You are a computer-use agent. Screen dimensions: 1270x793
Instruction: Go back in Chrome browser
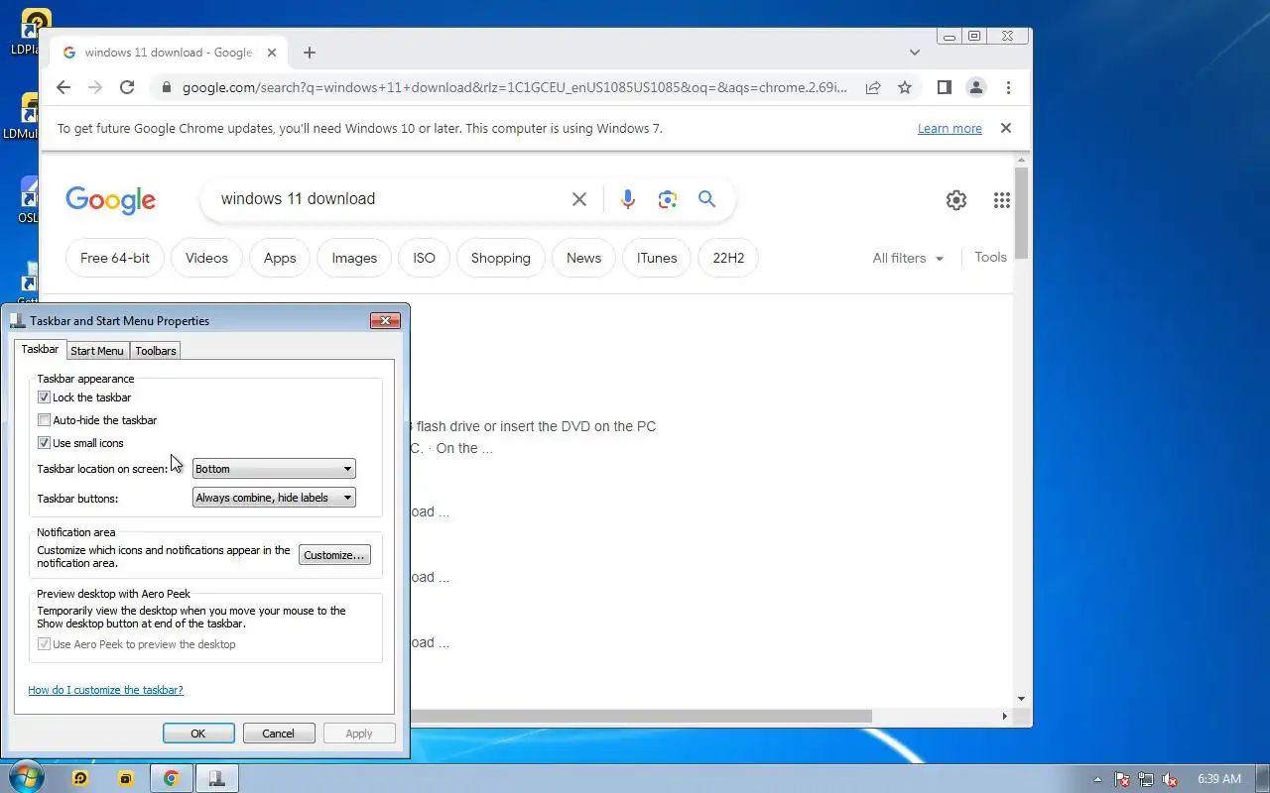[63, 87]
